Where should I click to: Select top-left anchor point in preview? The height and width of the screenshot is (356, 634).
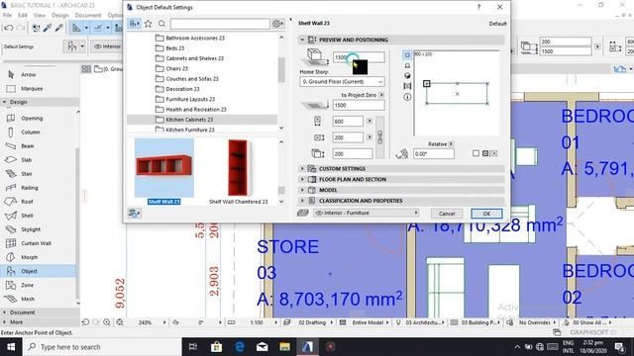pos(427,83)
